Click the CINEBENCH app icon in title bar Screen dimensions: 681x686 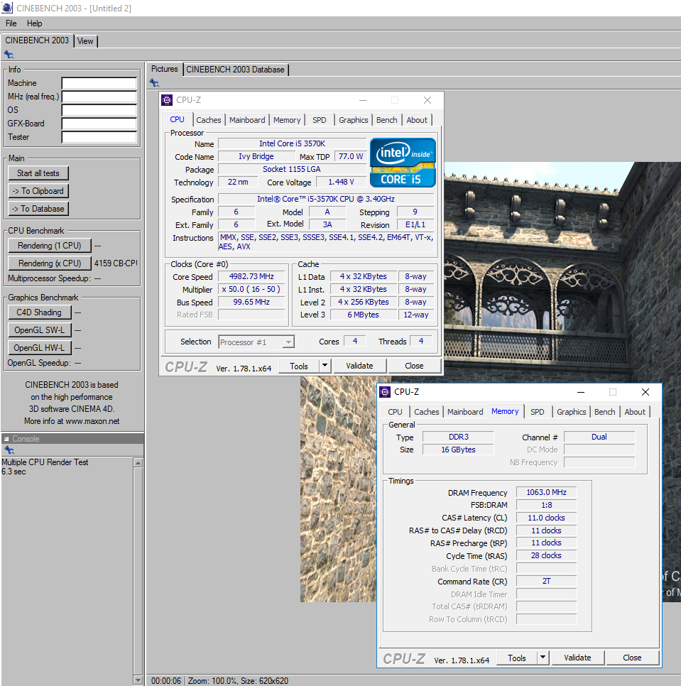(7, 8)
